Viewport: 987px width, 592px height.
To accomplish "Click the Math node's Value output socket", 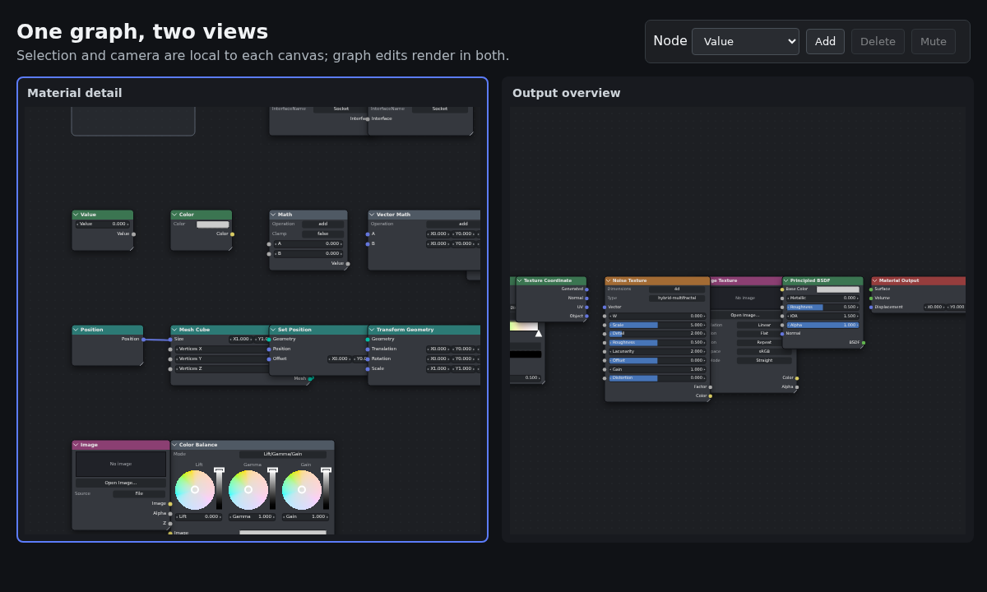I will click(347, 264).
